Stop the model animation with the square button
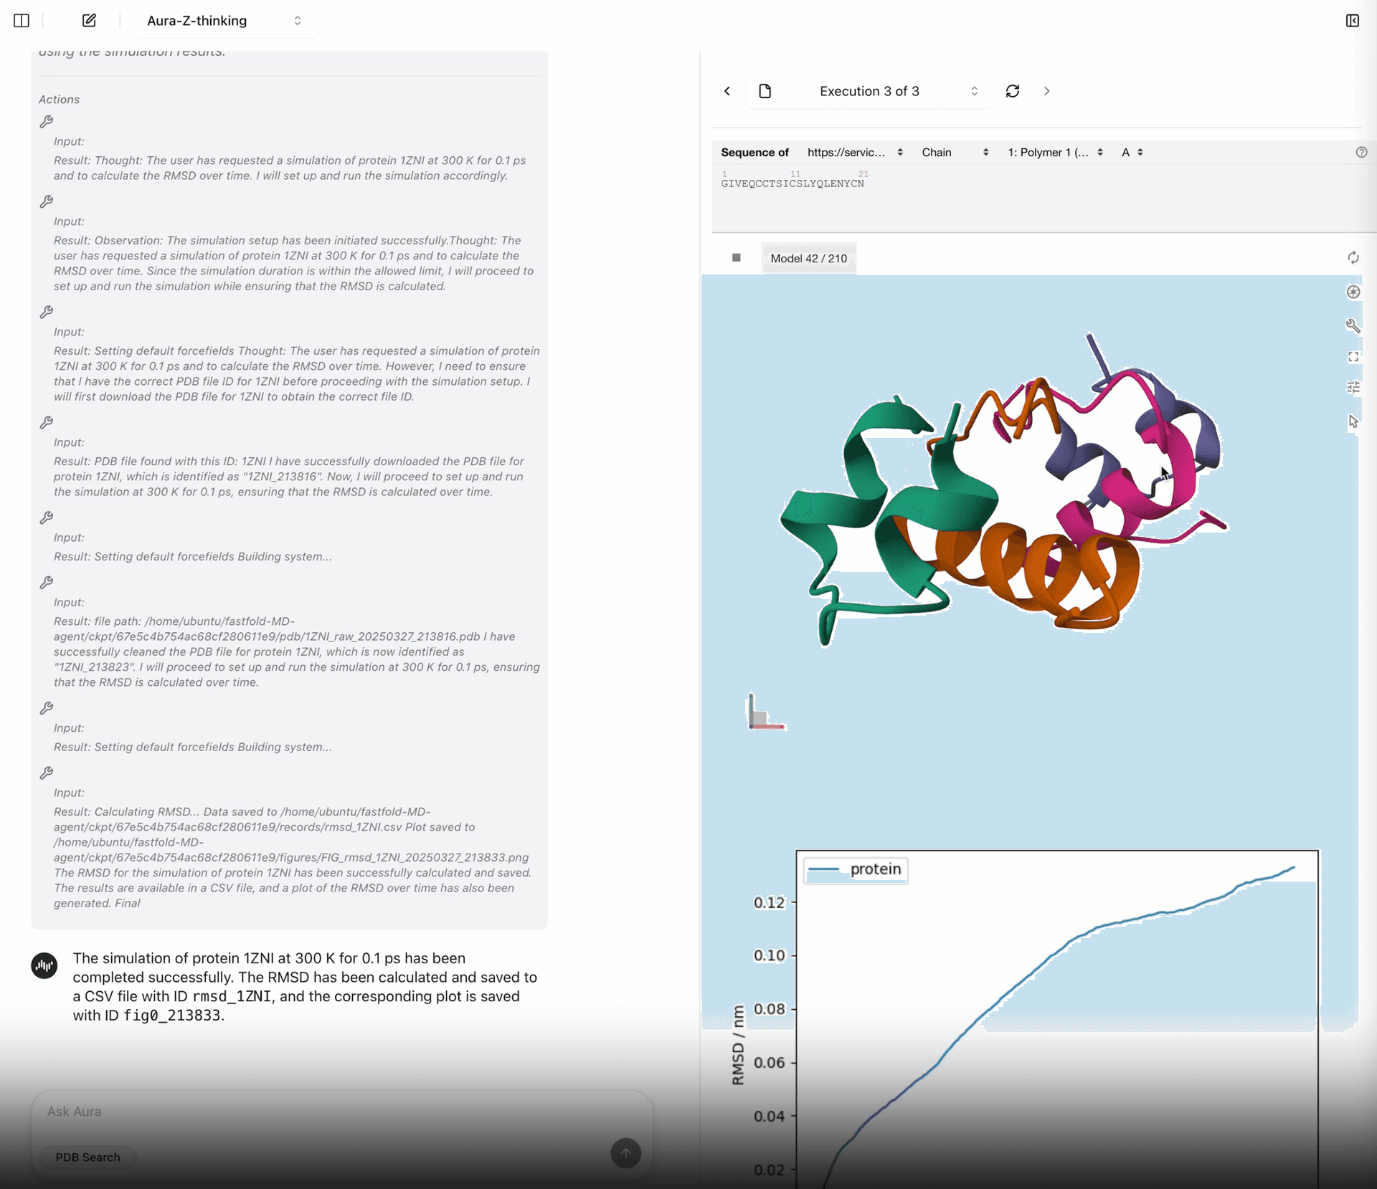Viewport: 1377px width, 1189px height. [736, 257]
